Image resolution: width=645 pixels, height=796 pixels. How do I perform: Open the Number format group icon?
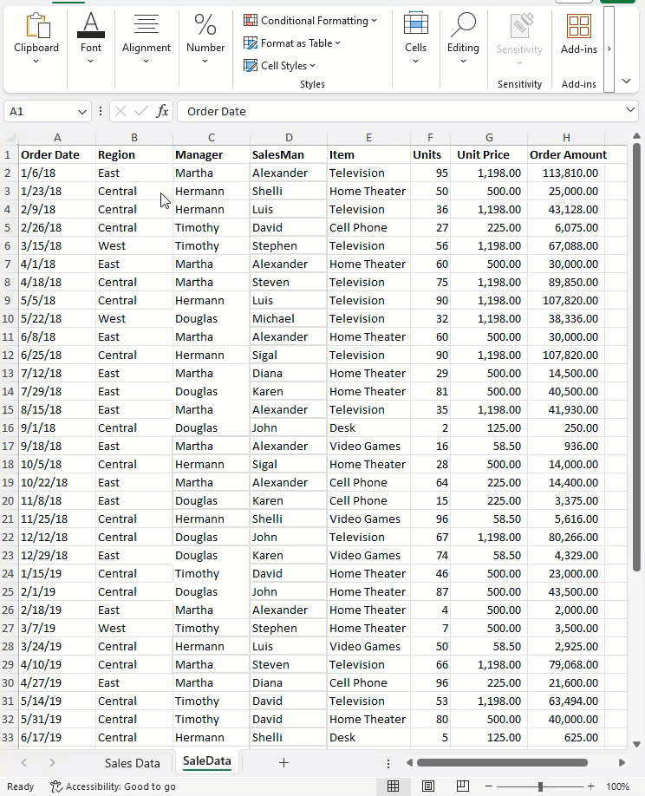[205, 25]
